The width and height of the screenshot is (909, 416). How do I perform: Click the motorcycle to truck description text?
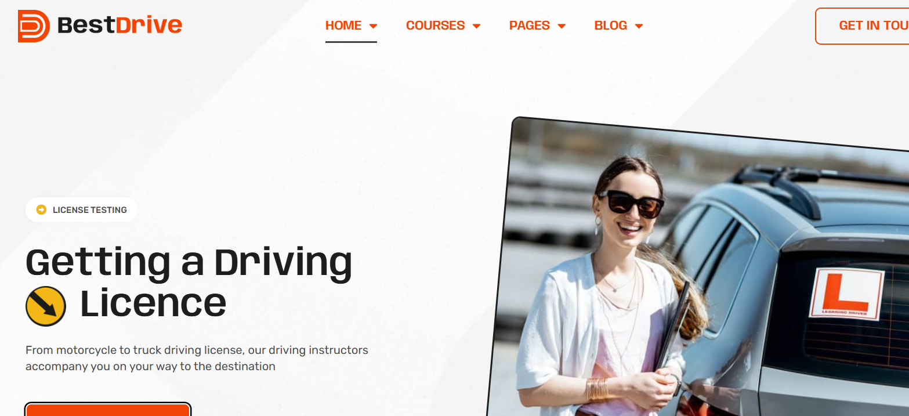click(197, 358)
